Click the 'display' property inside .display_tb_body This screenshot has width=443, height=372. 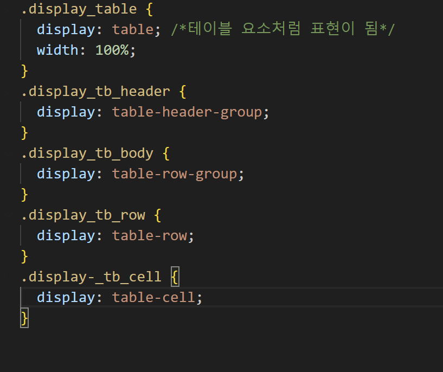(66, 175)
